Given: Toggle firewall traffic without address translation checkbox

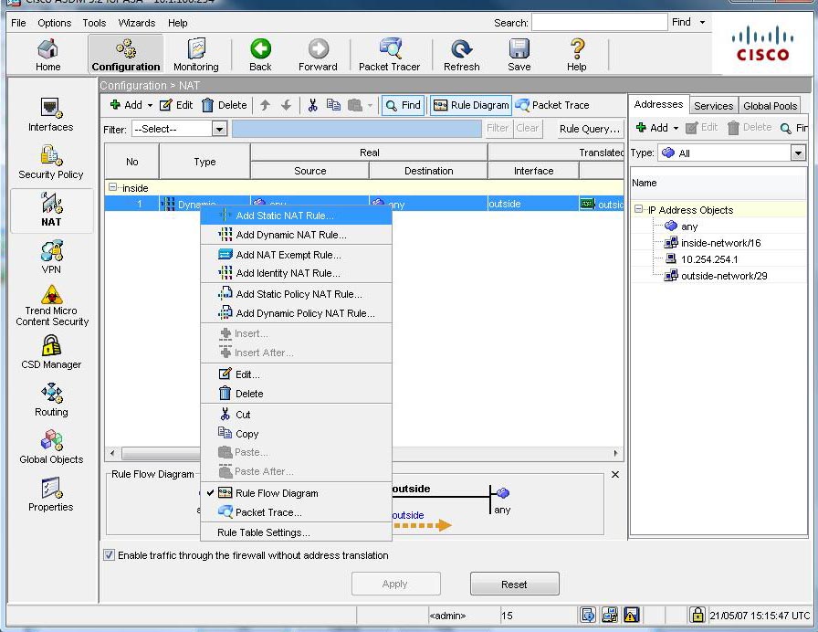Looking at the screenshot, I should (109, 554).
